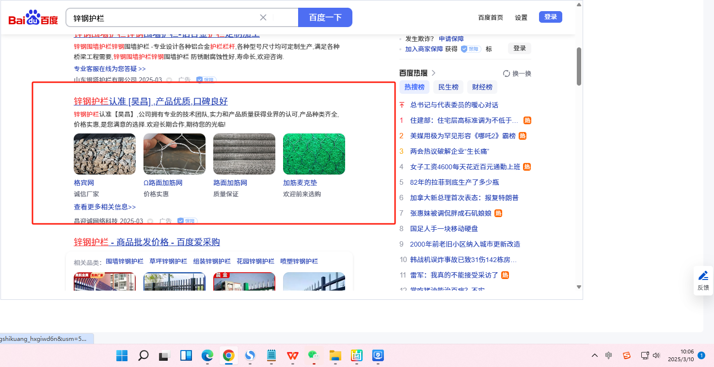Click the scrollbar down arrow

579,287
